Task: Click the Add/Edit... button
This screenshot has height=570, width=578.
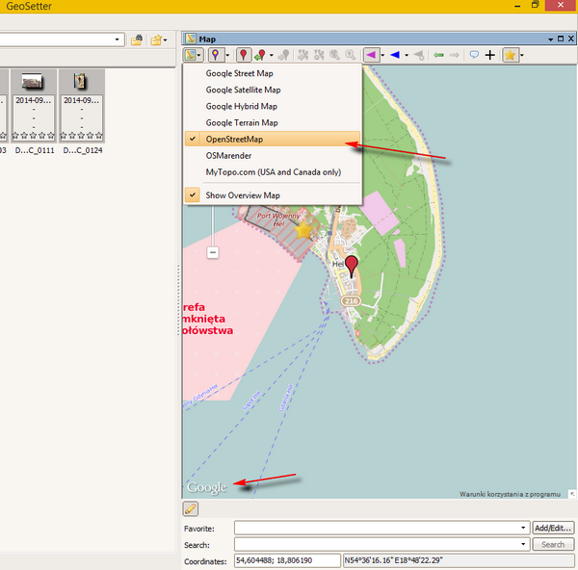Action: click(x=553, y=528)
